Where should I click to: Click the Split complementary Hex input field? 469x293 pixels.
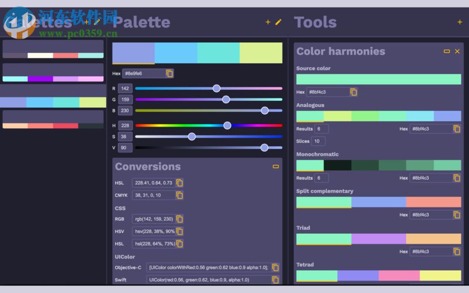click(431, 214)
